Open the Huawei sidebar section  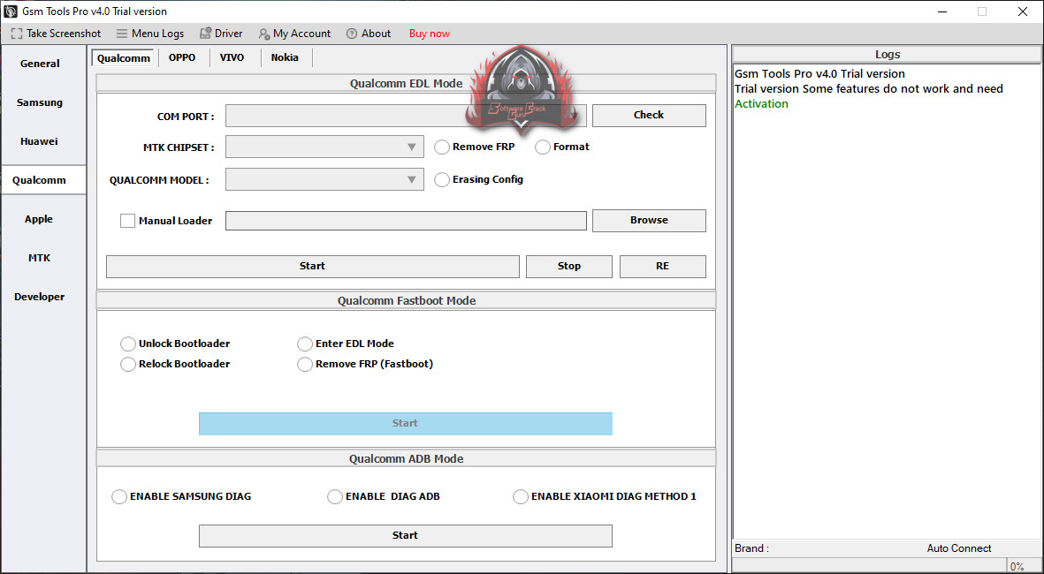tap(39, 141)
